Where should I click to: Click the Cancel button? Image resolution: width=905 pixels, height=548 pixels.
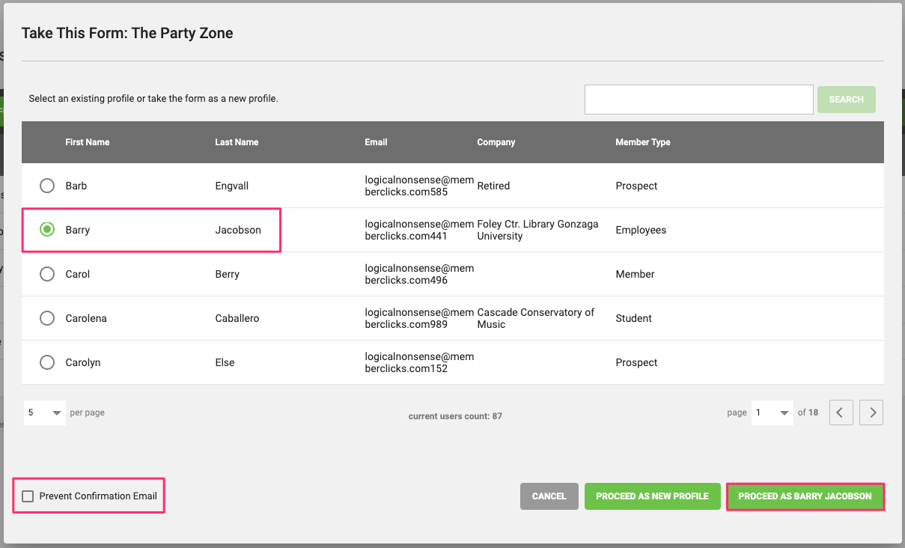coord(549,496)
